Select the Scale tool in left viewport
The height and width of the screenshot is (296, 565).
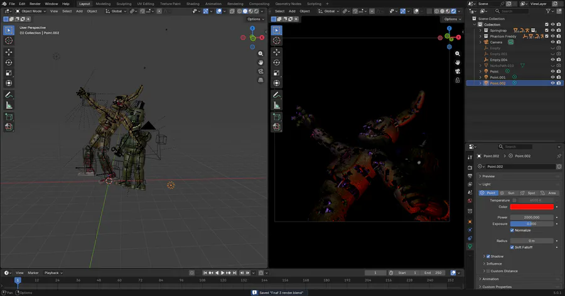[9, 73]
